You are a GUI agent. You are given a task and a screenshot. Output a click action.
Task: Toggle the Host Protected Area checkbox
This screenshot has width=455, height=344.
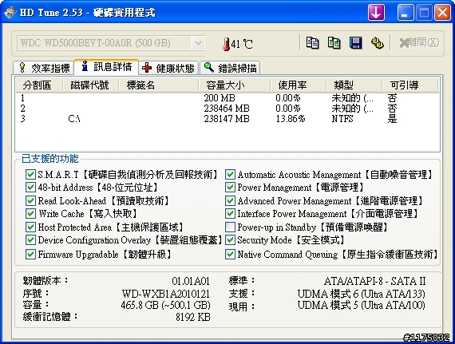[x=30, y=227]
